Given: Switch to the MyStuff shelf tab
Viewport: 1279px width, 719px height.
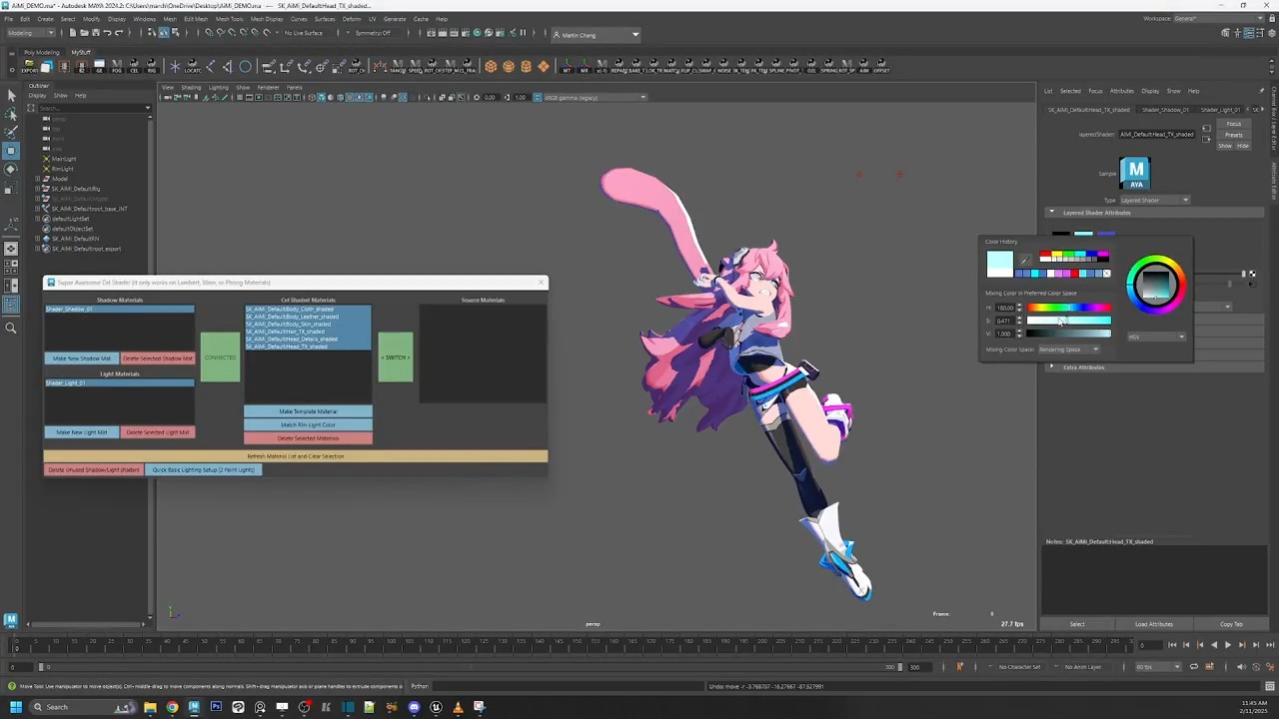Looking at the screenshot, I should [x=81, y=52].
